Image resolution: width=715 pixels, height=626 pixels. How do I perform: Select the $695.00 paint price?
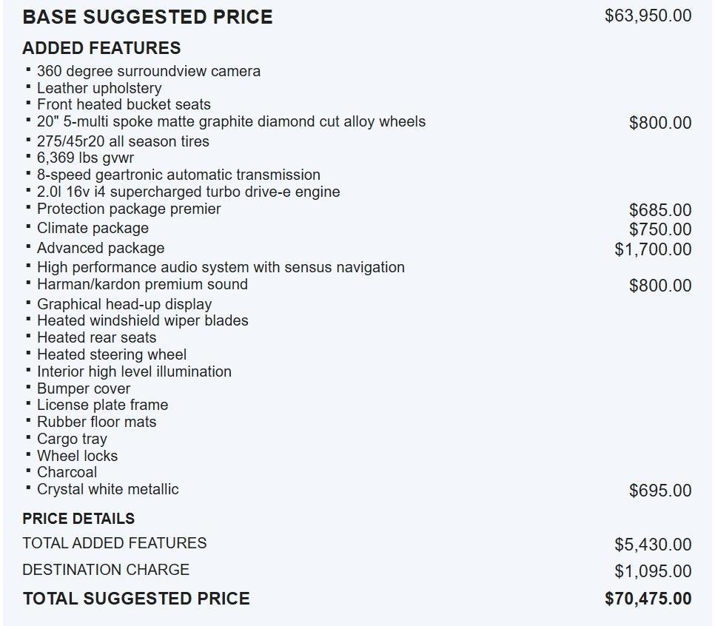(x=660, y=491)
